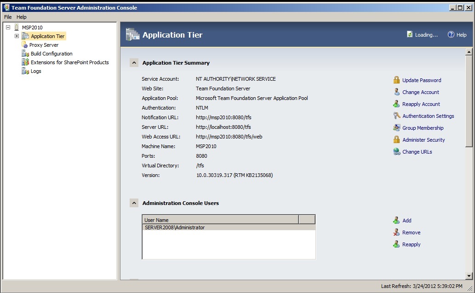Screen dimensions: 475x293
Task: Click the Administer Security lock icon
Action: point(396,139)
